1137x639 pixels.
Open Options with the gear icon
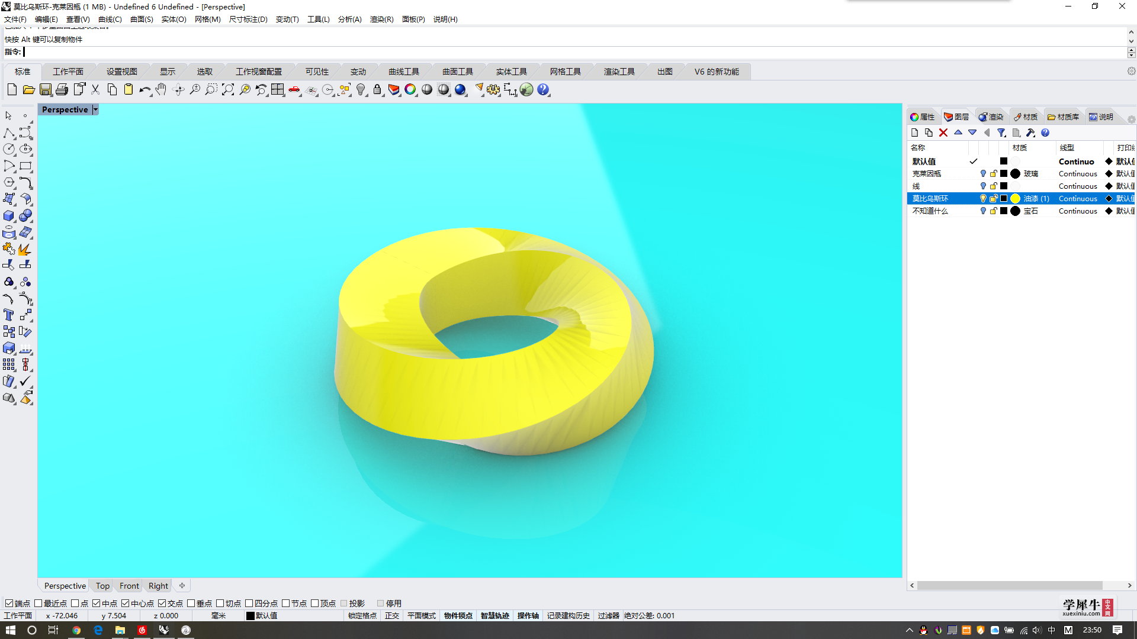(x=493, y=90)
